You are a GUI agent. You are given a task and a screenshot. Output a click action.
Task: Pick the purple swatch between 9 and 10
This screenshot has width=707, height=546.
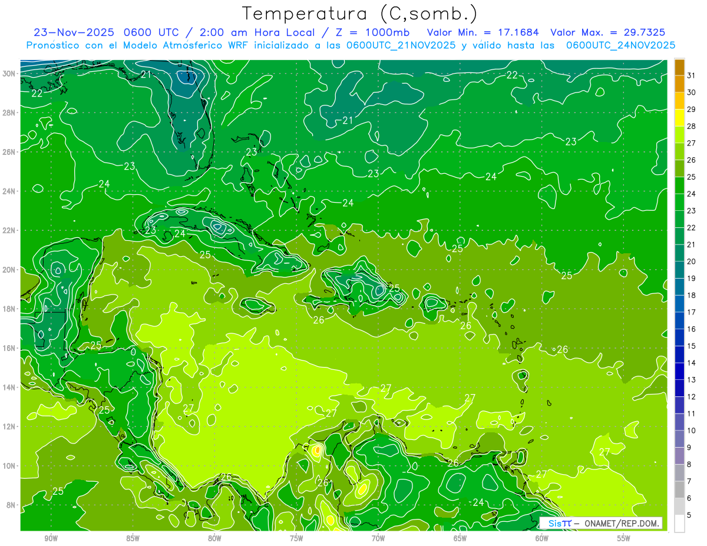pos(679,439)
